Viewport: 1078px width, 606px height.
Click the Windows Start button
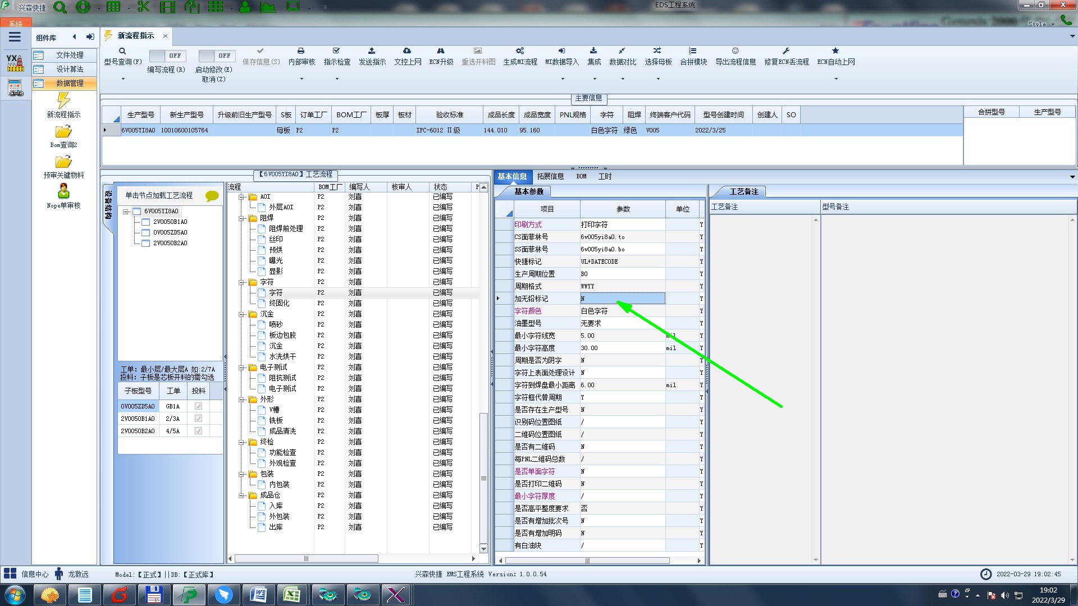pyautogui.click(x=15, y=595)
